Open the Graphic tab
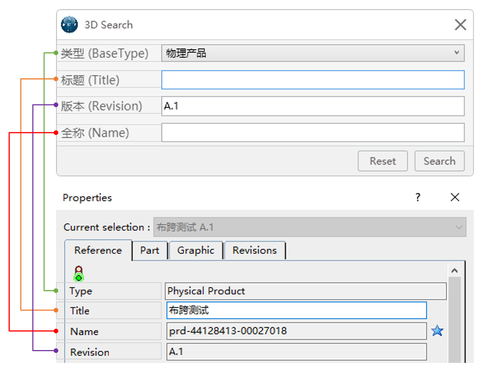 click(196, 250)
